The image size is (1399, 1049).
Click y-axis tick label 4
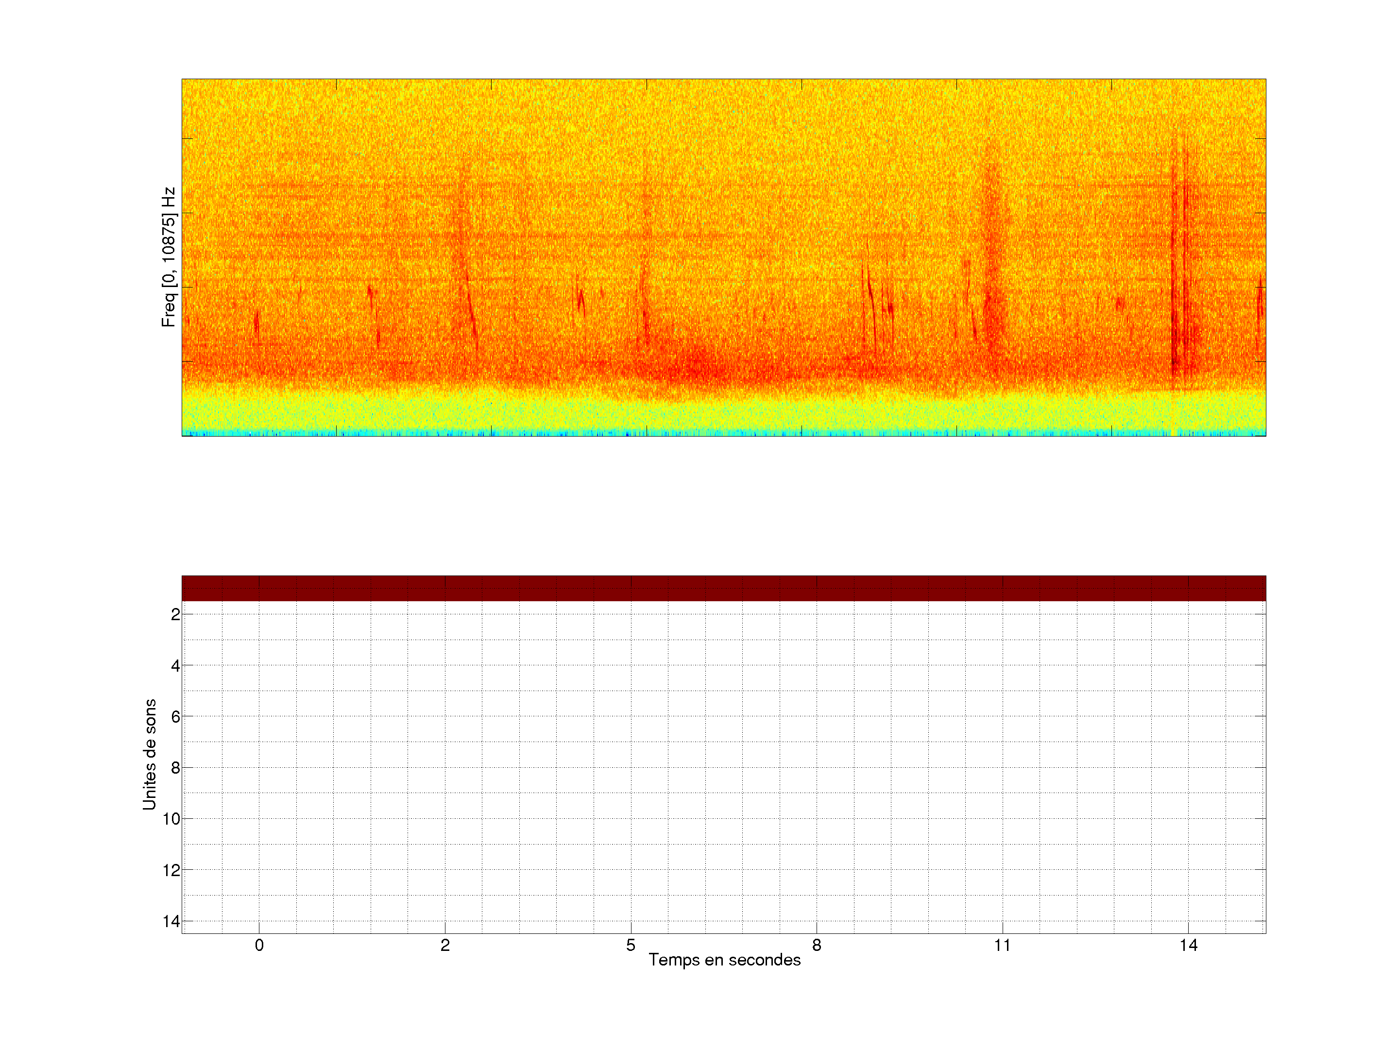click(x=175, y=666)
